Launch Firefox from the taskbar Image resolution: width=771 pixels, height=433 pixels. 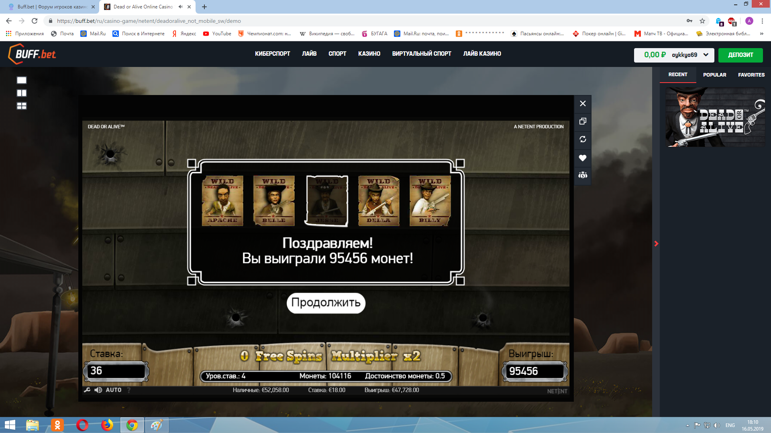(107, 425)
